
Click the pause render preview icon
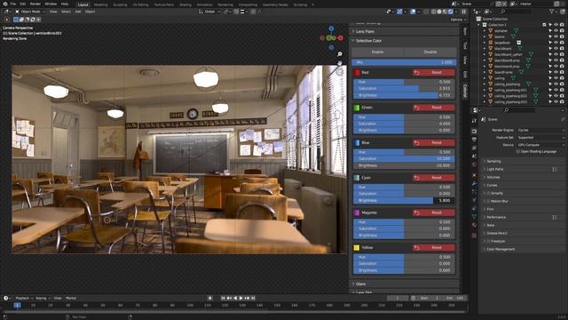[x=463, y=12]
